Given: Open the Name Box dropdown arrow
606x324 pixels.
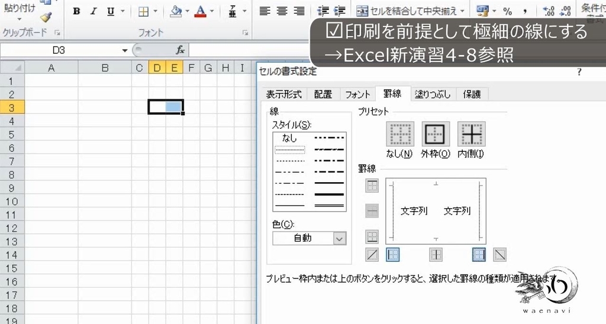Looking at the screenshot, I should pyautogui.click(x=124, y=51).
